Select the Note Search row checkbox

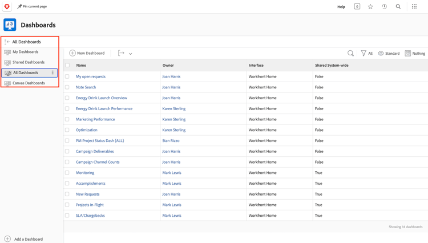[67, 87]
